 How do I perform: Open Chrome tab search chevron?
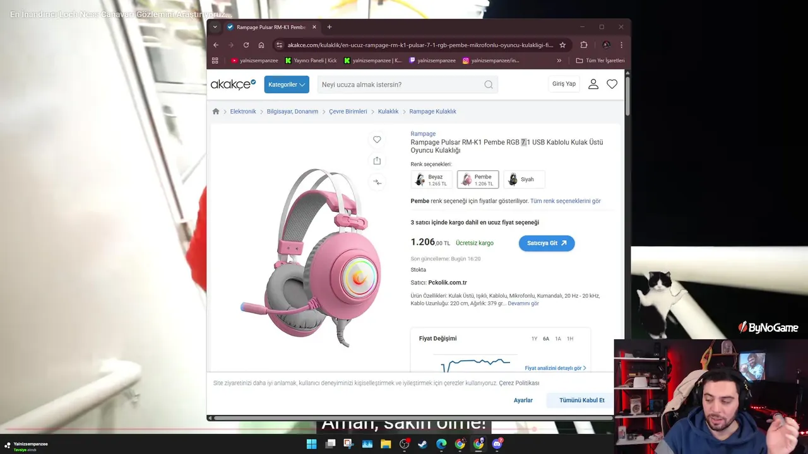(x=215, y=27)
